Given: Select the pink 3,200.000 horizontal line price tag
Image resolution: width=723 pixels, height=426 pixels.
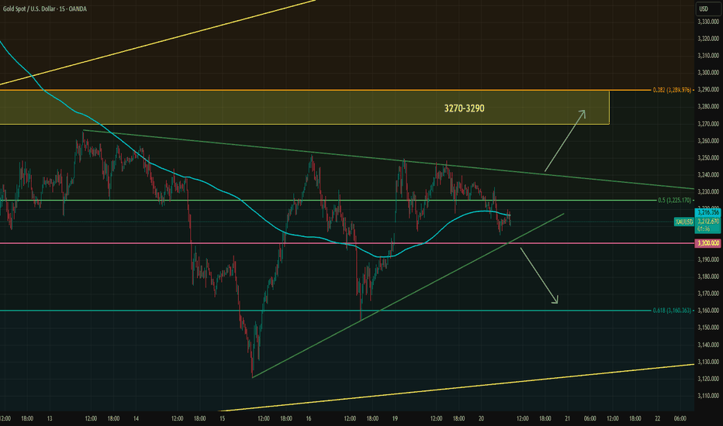Looking at the screenshot, I should click(x=707, y=242).
